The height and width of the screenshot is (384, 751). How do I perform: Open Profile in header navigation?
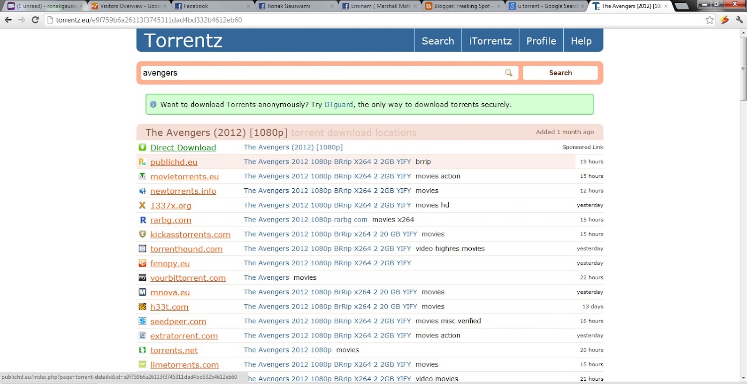click(541, 41)
